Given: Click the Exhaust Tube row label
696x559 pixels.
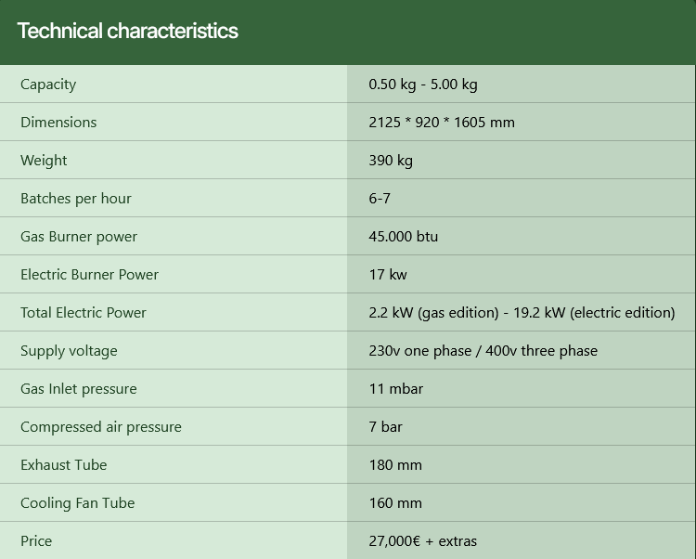Looking at the screenshot, I should (x=64, y=465).
